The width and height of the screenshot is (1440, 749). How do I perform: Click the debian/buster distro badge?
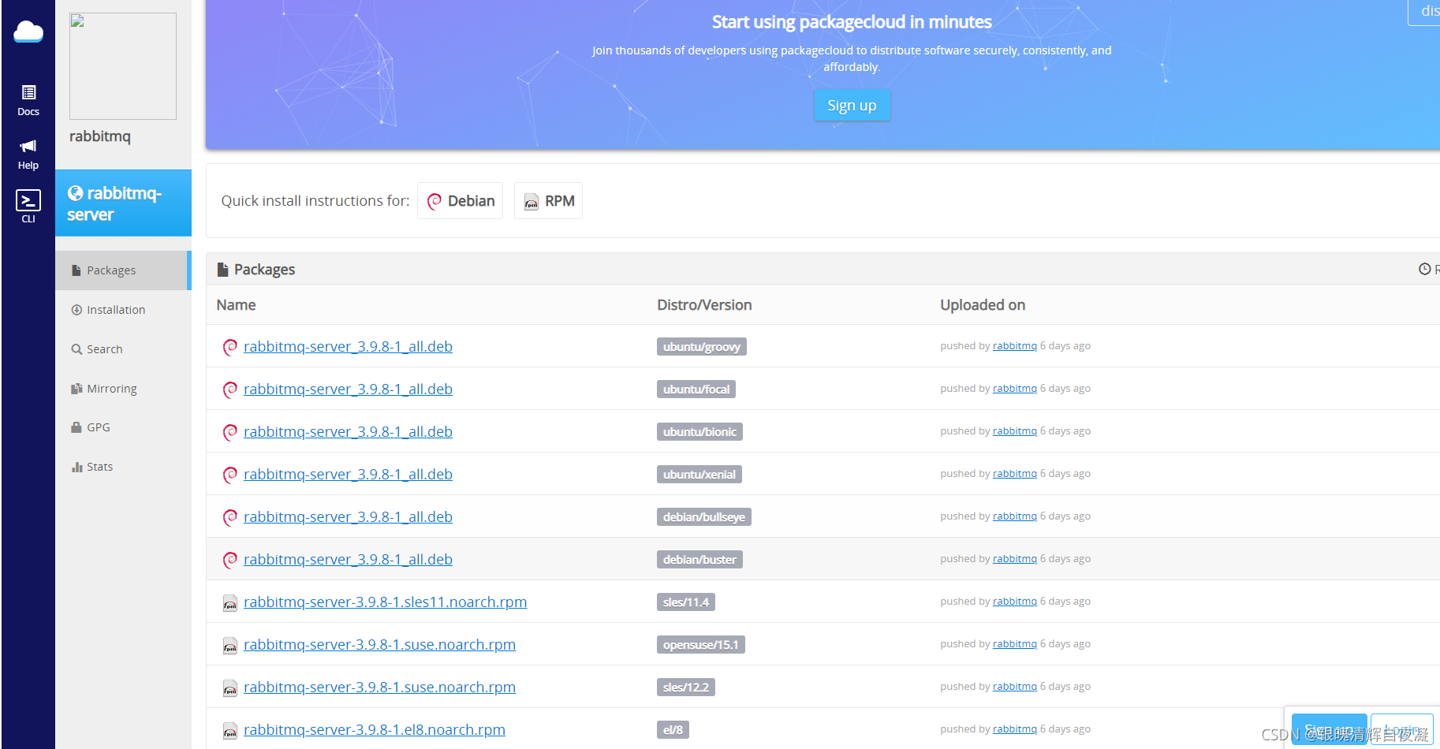tap(699, 560)
